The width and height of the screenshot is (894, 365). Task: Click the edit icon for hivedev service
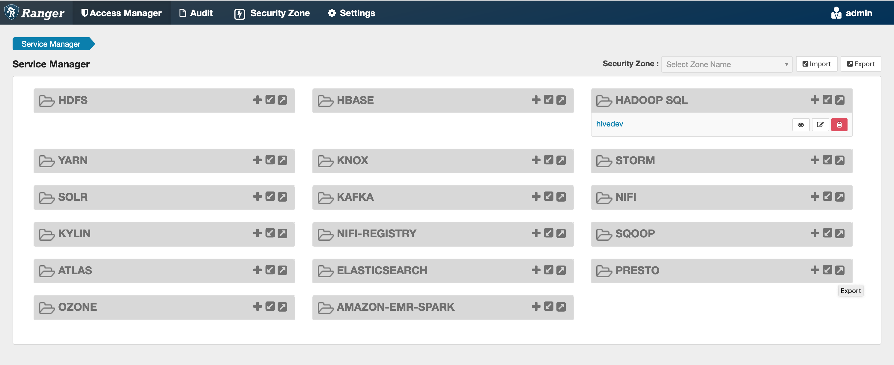pyautogui.click(x=821, y=124)
